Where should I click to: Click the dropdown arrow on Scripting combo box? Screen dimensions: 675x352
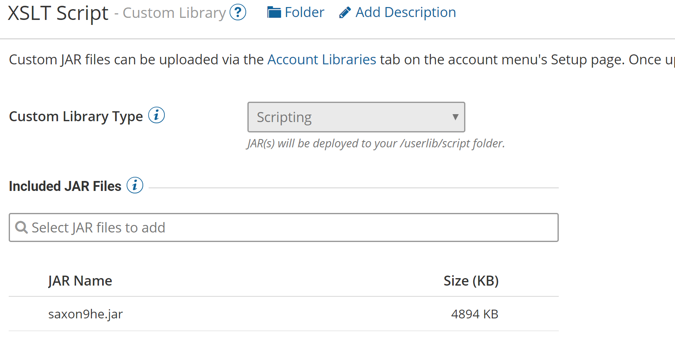[455, 117]
